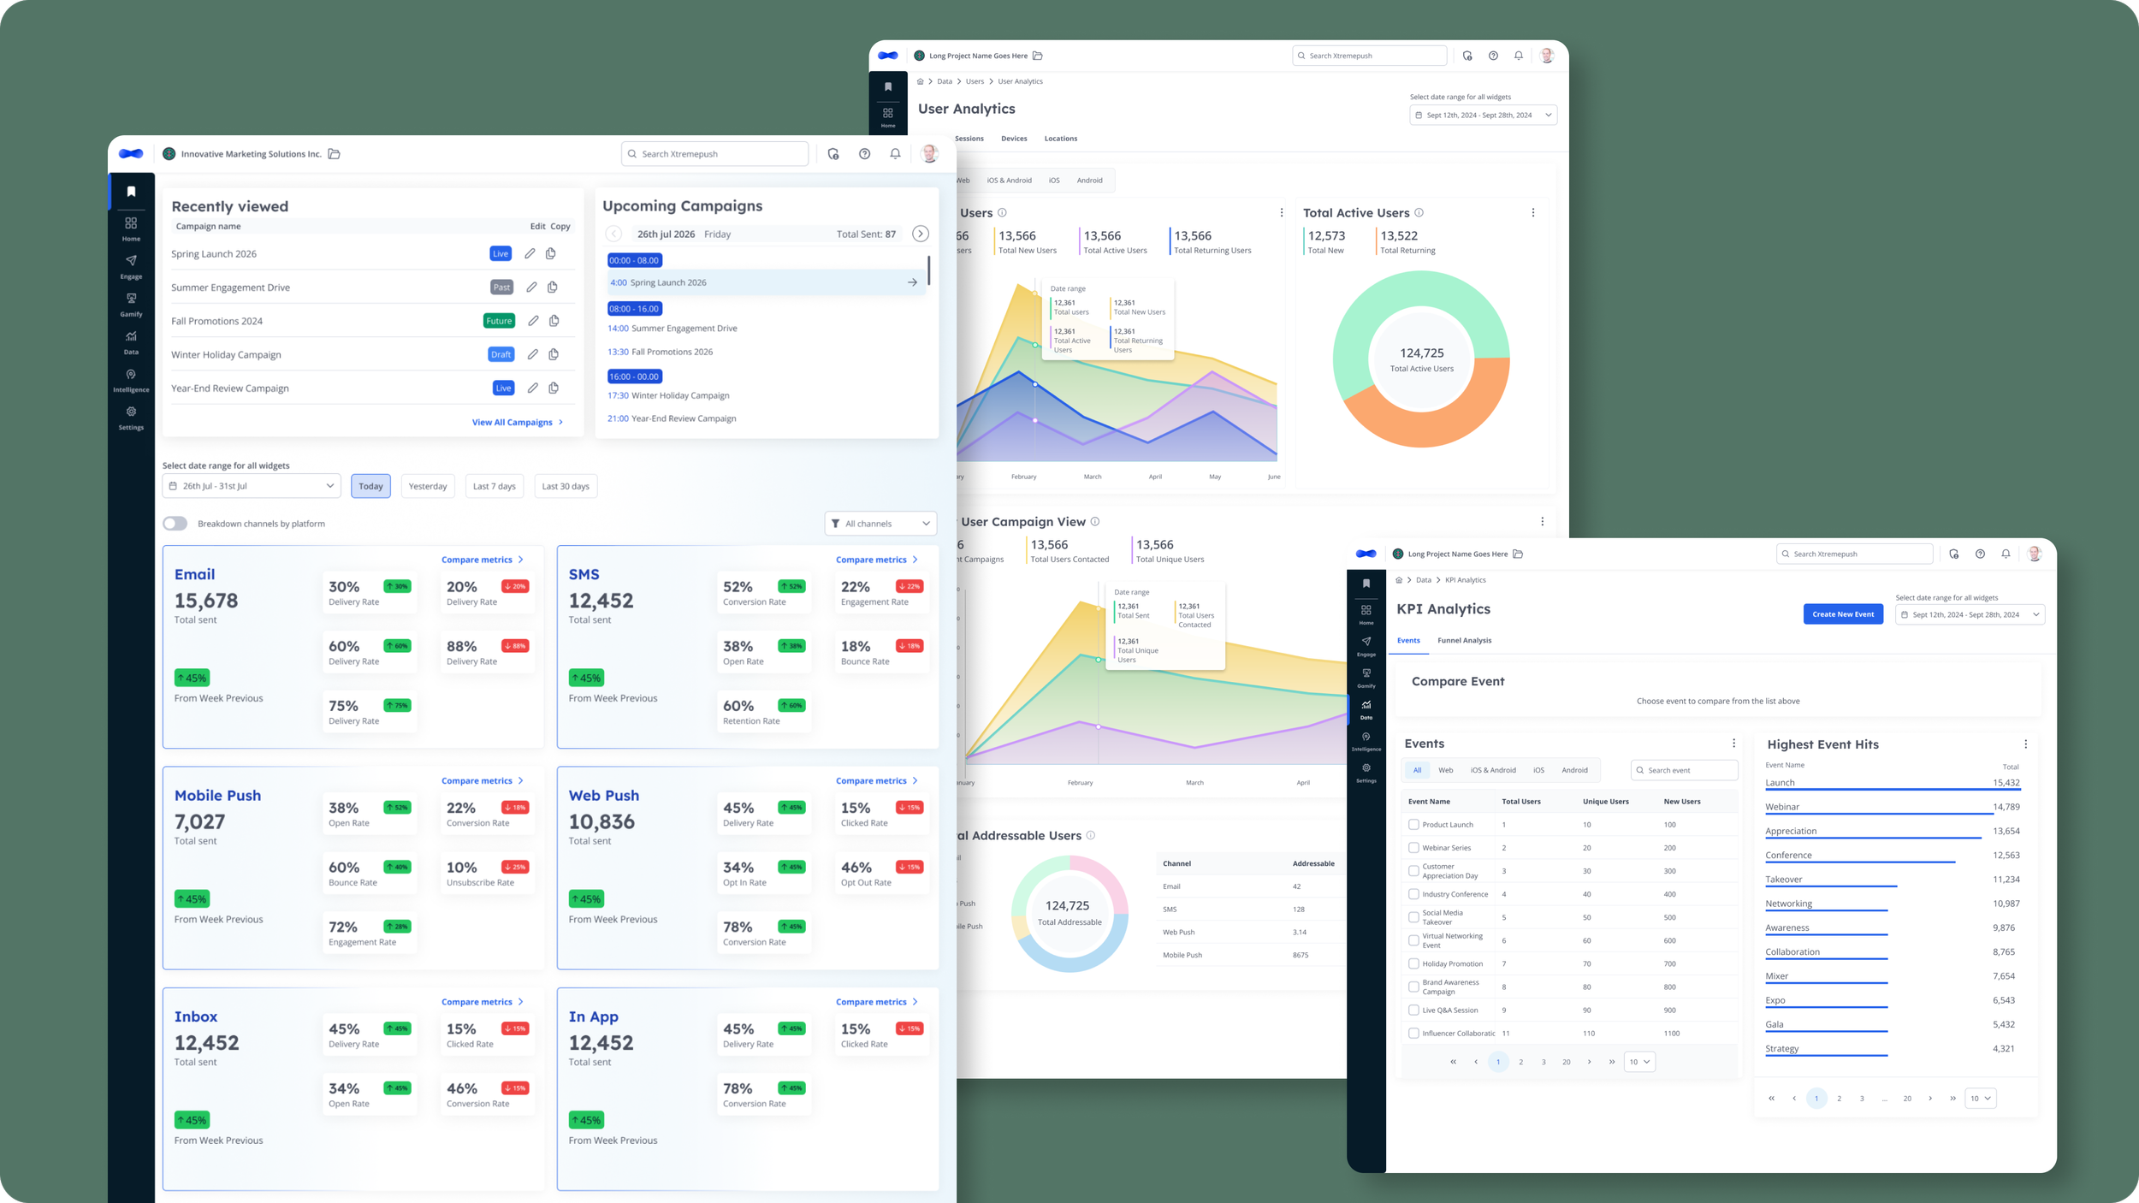
Task: Click folder icon beside Innovative Marketing Solutions
Action: pos(335,154)
